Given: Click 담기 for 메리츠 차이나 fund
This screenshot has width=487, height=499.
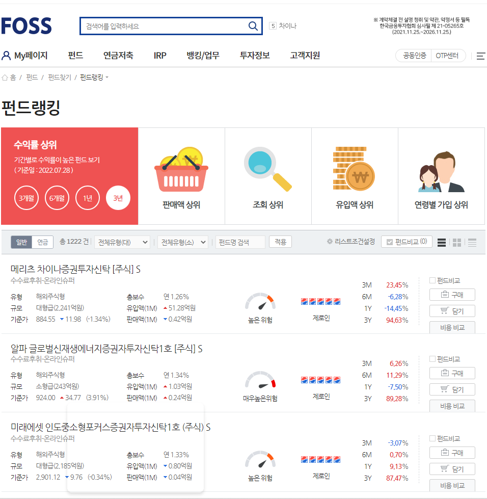Looking at the screenshot, I should pos(452,311).
